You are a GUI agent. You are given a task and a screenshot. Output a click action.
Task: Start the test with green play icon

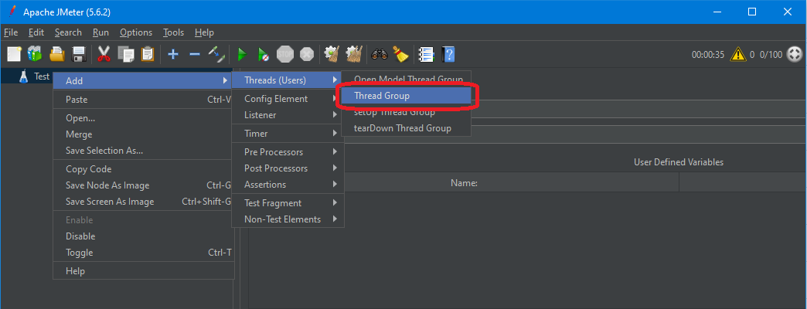tap(241, 53)
